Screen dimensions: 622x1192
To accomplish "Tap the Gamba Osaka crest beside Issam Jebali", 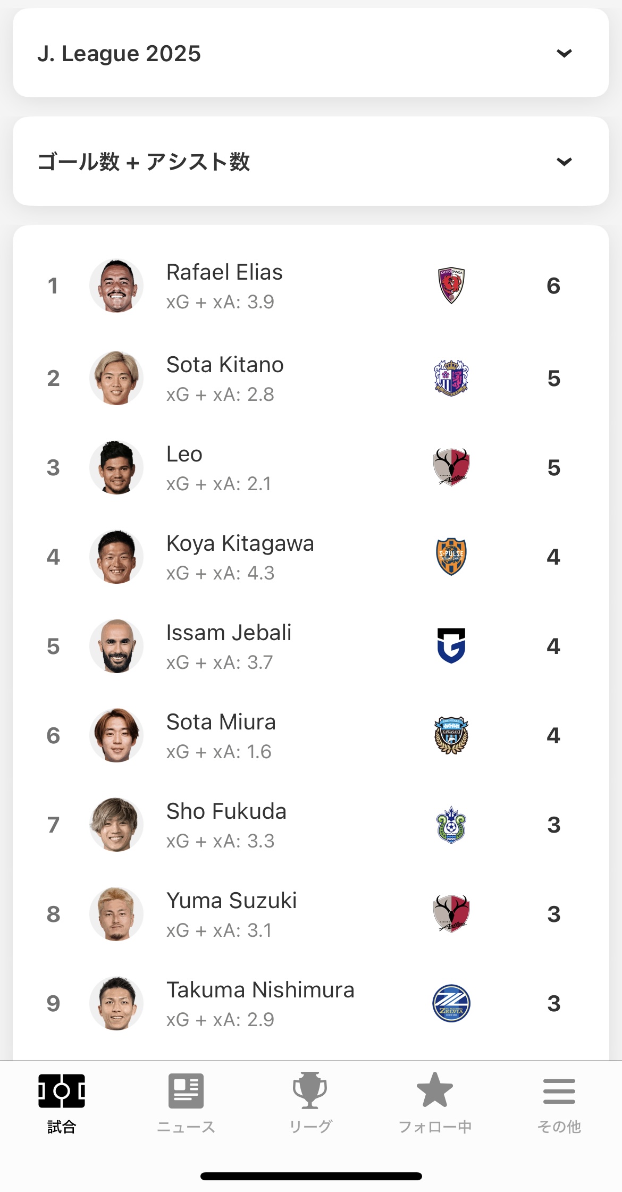I will coord(451,645).
